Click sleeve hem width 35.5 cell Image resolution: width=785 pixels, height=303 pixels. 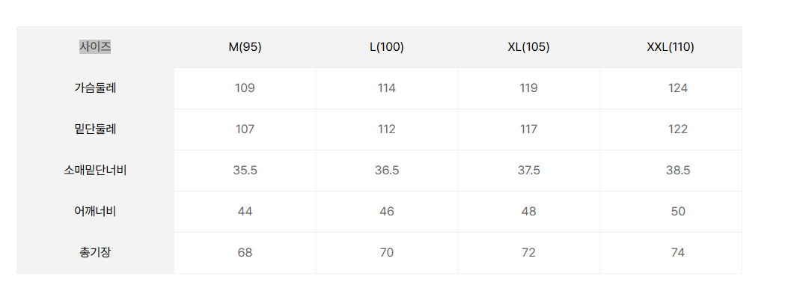click(245, 171)
